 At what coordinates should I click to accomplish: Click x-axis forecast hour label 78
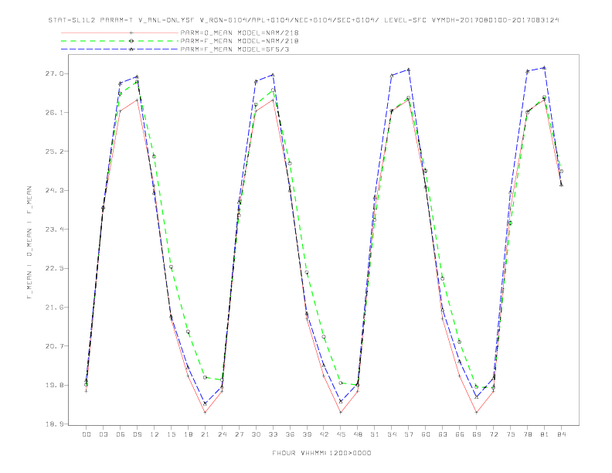coord(528,434)
